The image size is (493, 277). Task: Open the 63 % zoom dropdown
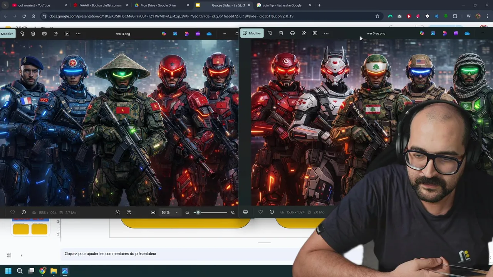(170, 212)
